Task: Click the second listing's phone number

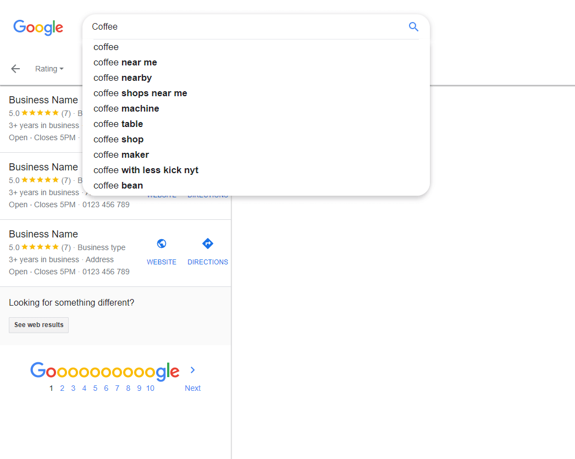Action: click(x=106, y=204)
